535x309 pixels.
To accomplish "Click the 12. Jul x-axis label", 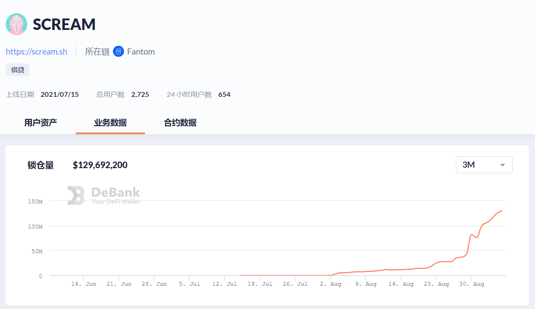I will click(x=225, y=284).
